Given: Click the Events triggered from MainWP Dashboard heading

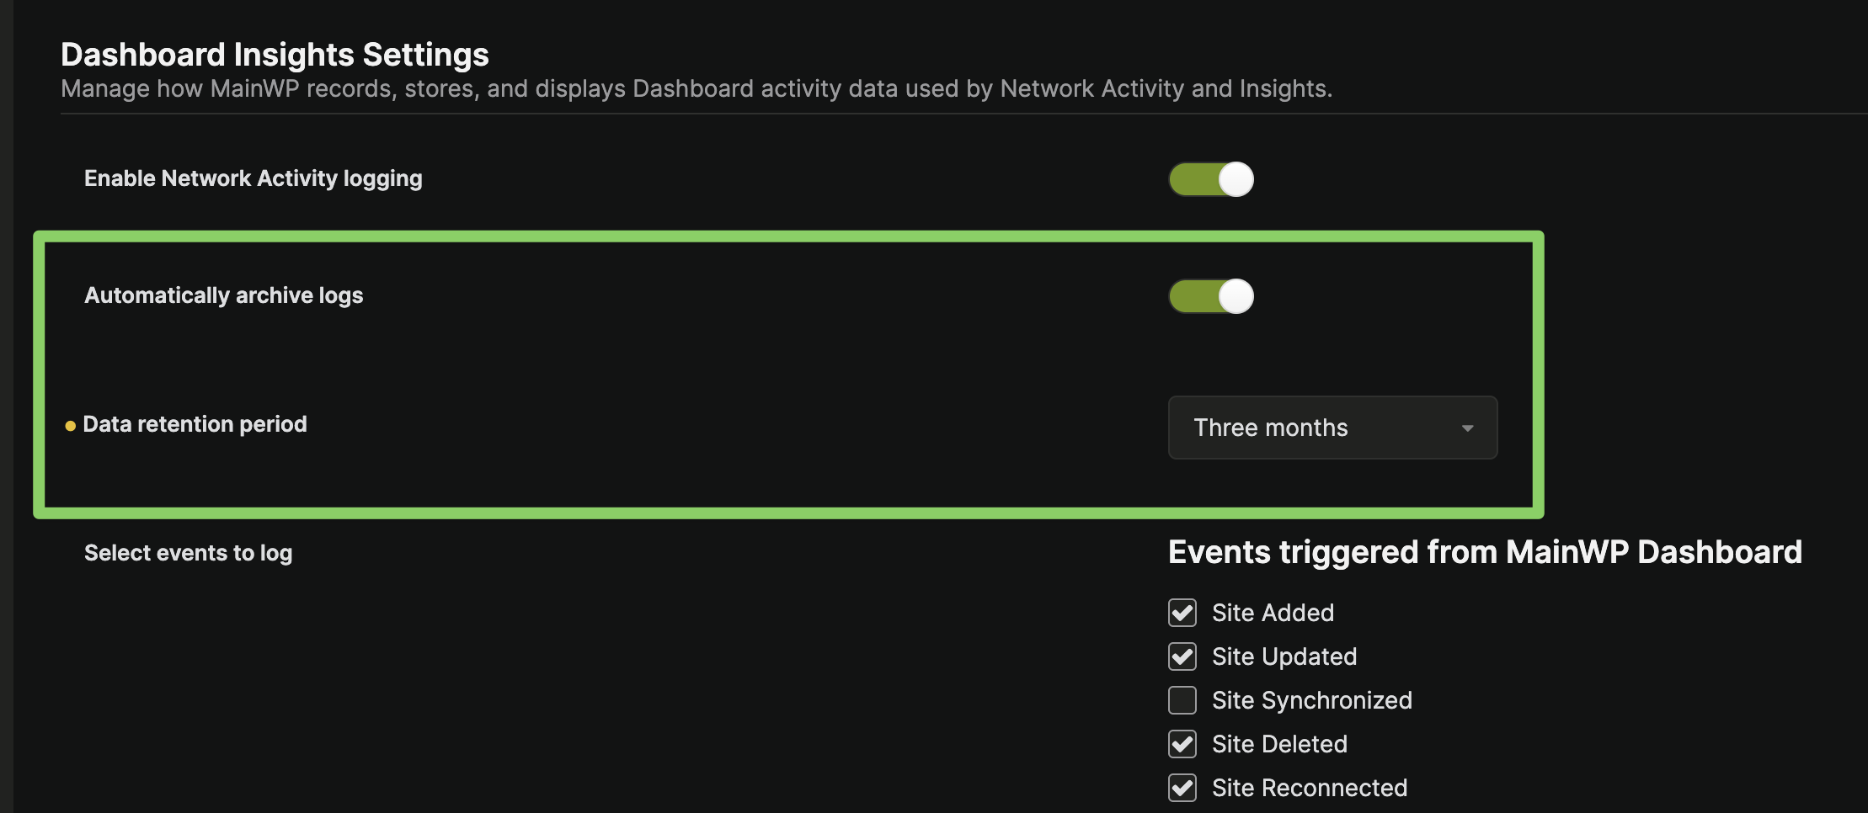Looking at the screenshot, I should (1485, 552).
